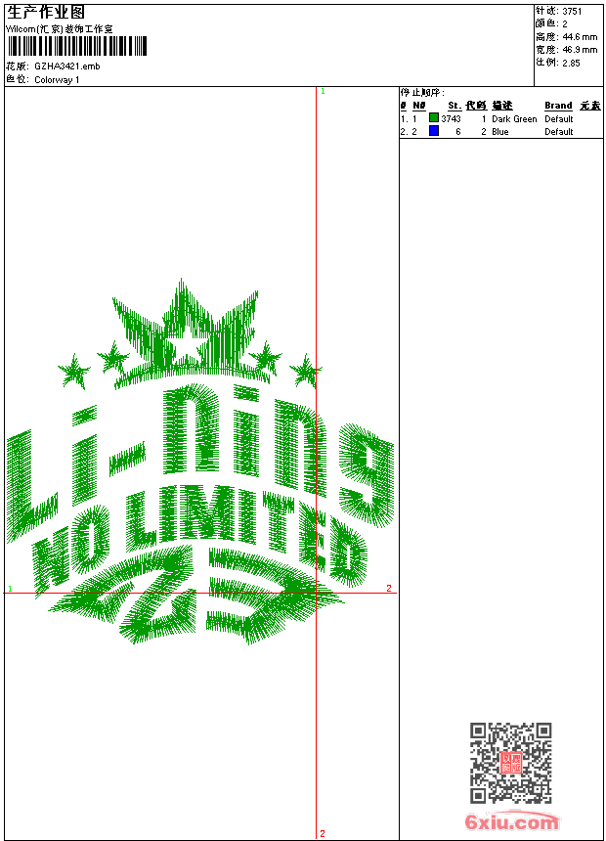Click the green '1' marker at top of vertical guide

[x=323, y=91]
